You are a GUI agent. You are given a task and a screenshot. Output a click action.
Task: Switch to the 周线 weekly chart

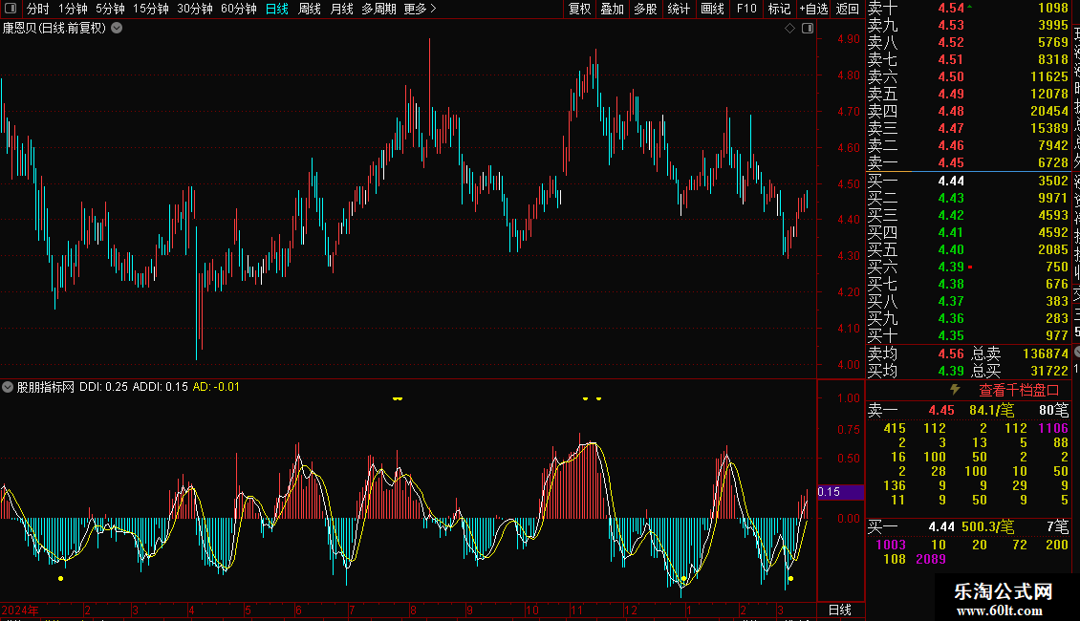click(x=310, y=9)
